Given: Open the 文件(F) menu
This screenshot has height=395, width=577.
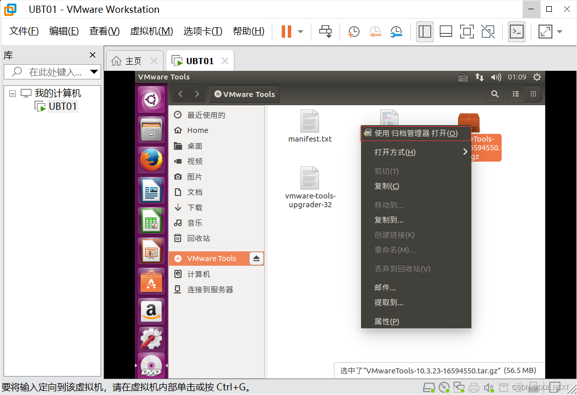Looking at the screenshot, I should pyautogui.click(x=24, y=31).
